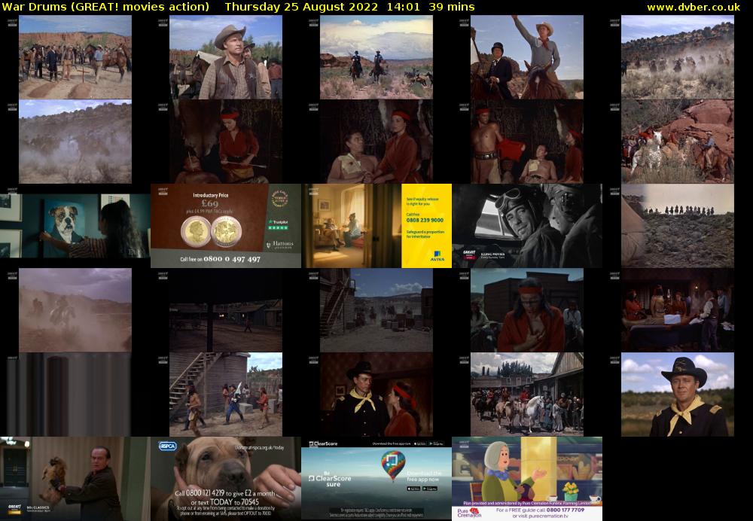Open thumbnail of riders silhouetted on ridge
The width and height of the screenshot is (753, 521).
click(677, 226)
